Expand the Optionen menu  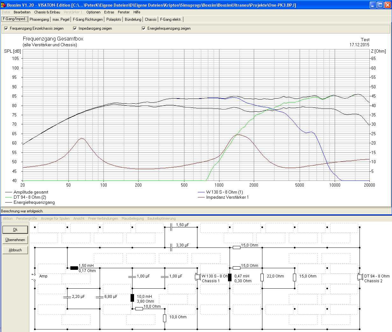[x=93, y=12]
